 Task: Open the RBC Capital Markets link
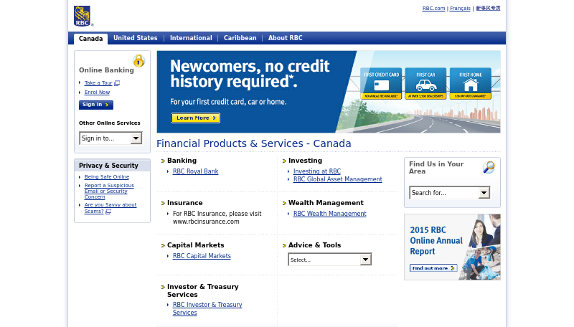tap(202, 256)
